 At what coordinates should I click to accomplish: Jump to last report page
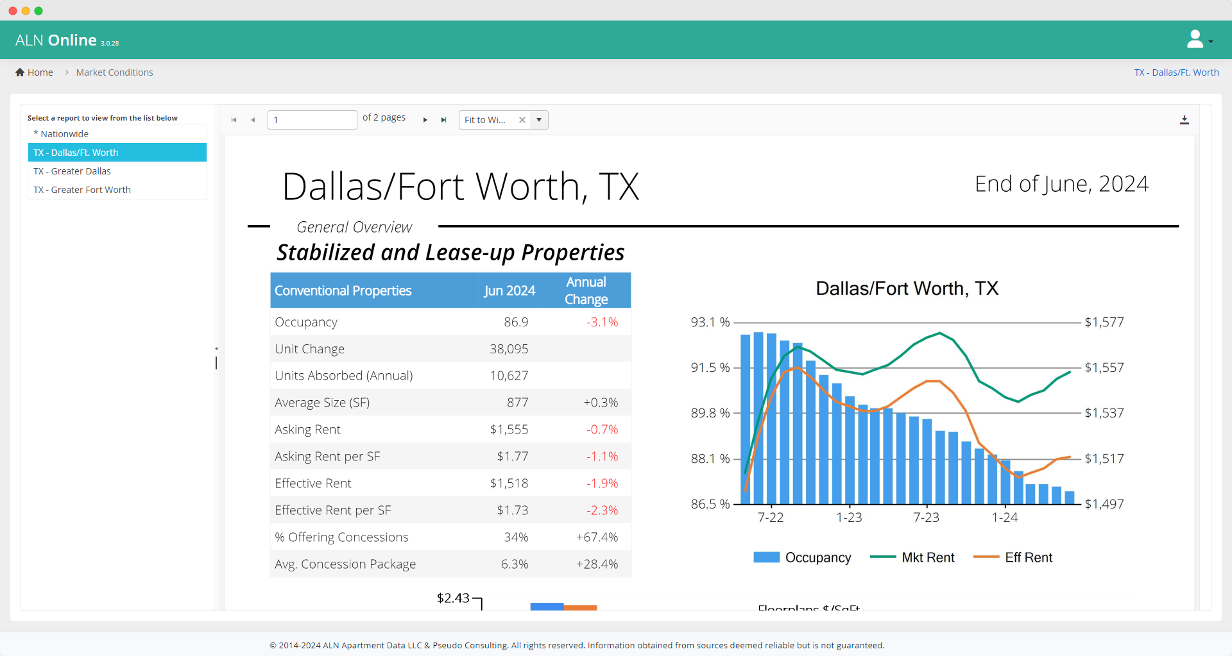pos(443,120)
